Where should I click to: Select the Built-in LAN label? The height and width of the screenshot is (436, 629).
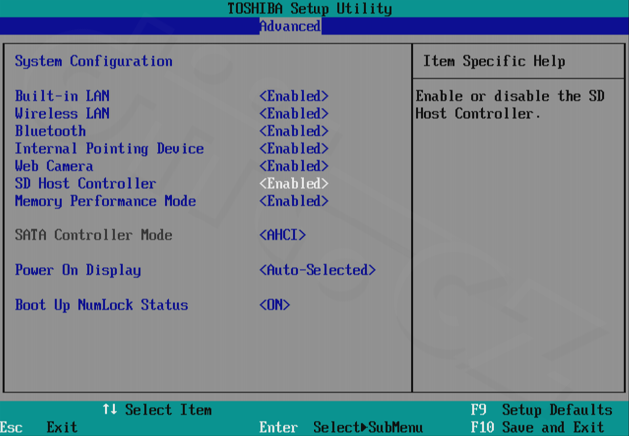[62, 96]
